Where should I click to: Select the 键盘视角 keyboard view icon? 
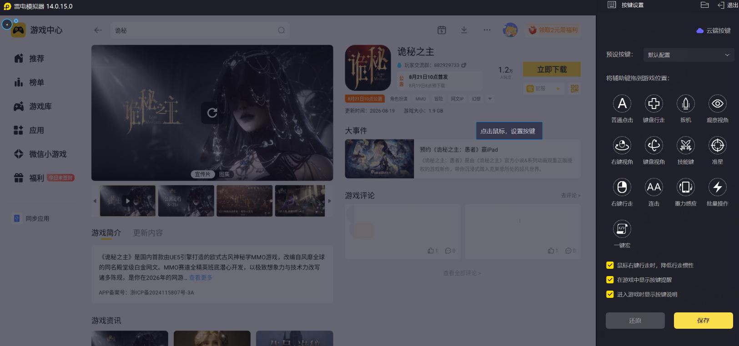point(654,145)
